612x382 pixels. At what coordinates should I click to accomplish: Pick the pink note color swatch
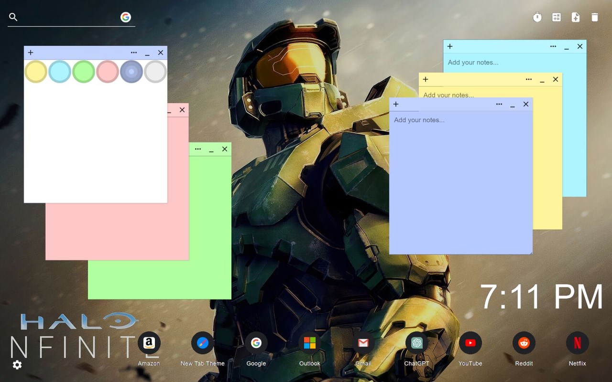108,72
